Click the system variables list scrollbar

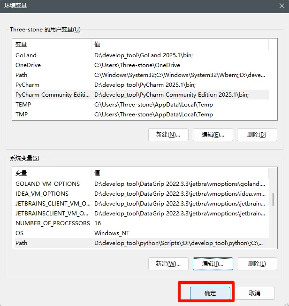coord(273,199)
